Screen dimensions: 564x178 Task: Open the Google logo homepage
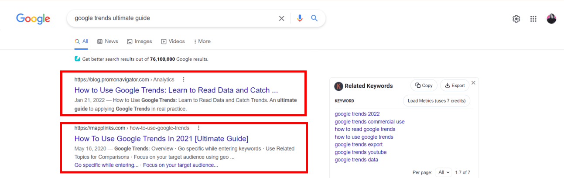(33, 19)
